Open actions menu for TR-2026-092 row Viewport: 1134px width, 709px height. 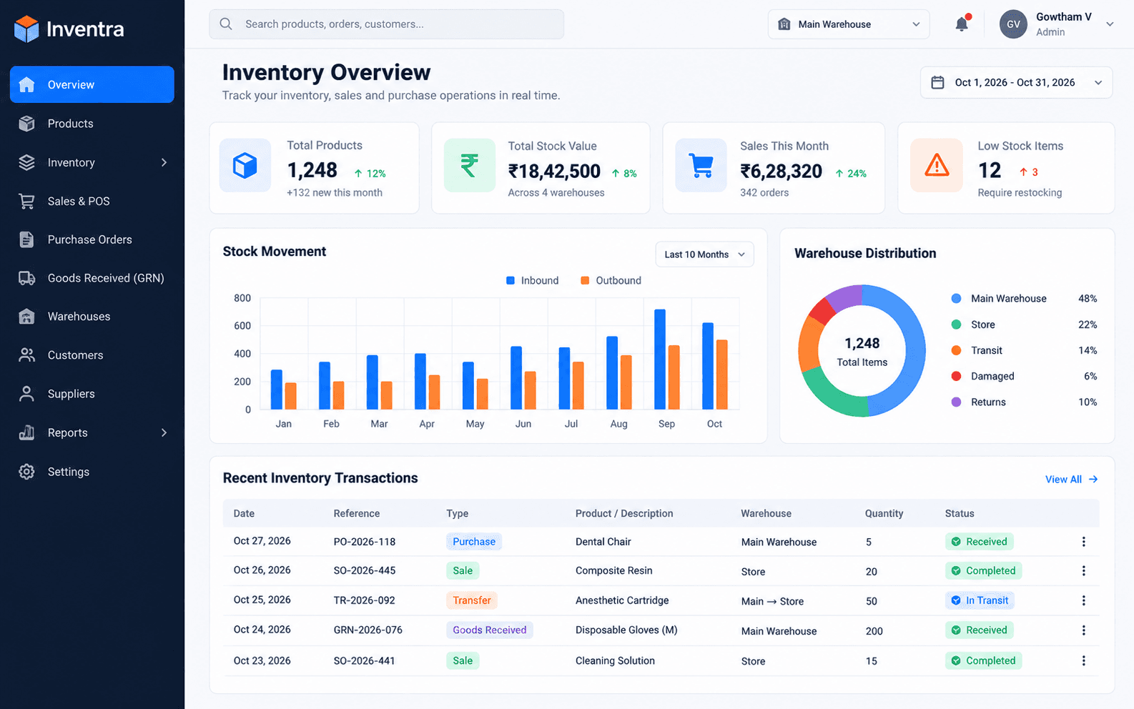(x=1084, y=600)
